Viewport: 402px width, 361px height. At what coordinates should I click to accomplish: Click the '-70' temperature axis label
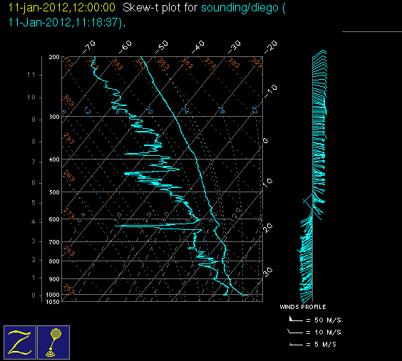click(x=88, y=46)
